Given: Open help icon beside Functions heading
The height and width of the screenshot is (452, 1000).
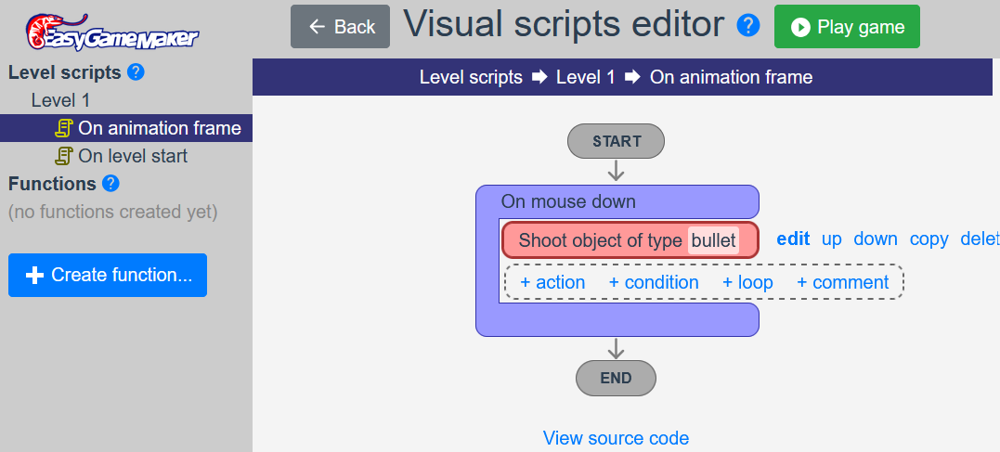Looking at the screenshot, I should pyautogui.click(x=111, y=184).
